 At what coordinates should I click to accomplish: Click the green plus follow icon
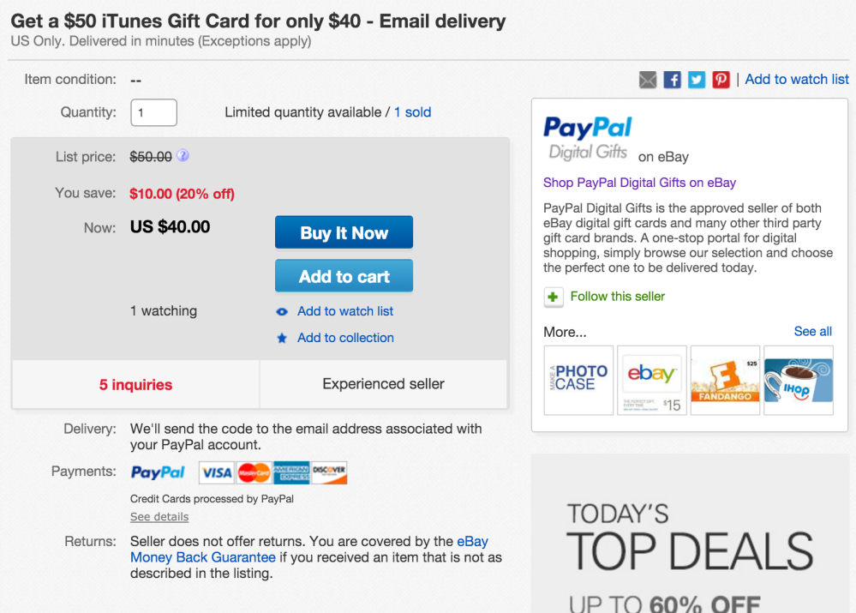coord(554,297)
